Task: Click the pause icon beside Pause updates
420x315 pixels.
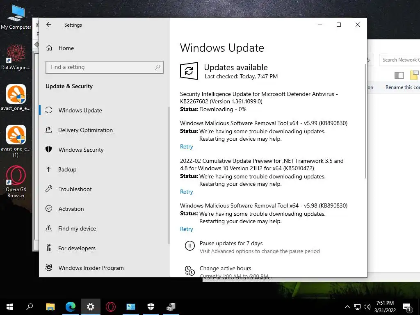Action: (x=190, y=245)
